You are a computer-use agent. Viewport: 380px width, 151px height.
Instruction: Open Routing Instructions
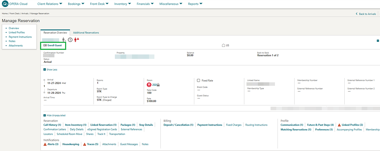pyautogui.click(x=256, y=125)
